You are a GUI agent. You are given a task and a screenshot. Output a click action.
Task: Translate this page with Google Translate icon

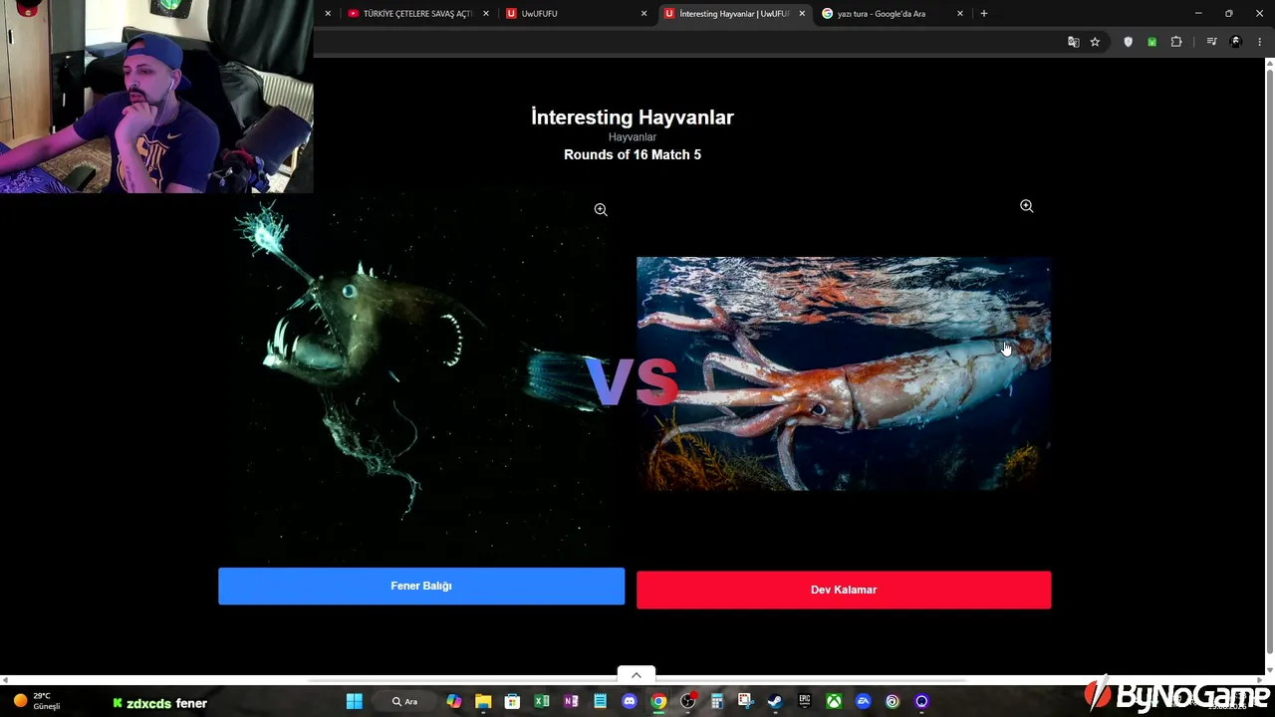[1073, 42]
